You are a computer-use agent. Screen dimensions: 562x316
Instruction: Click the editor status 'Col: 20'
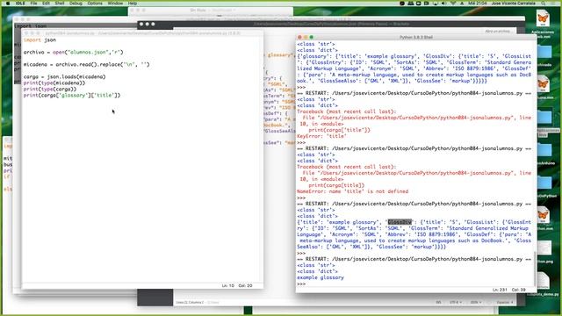tap(246, 285)
